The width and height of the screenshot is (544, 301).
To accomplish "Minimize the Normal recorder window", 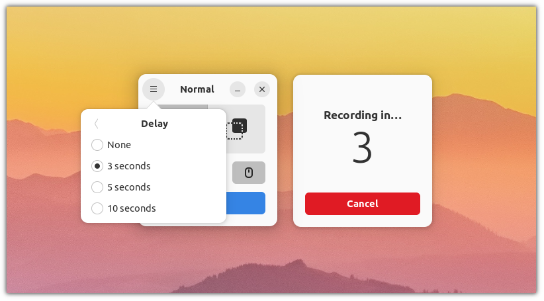I will coord(238,89).
